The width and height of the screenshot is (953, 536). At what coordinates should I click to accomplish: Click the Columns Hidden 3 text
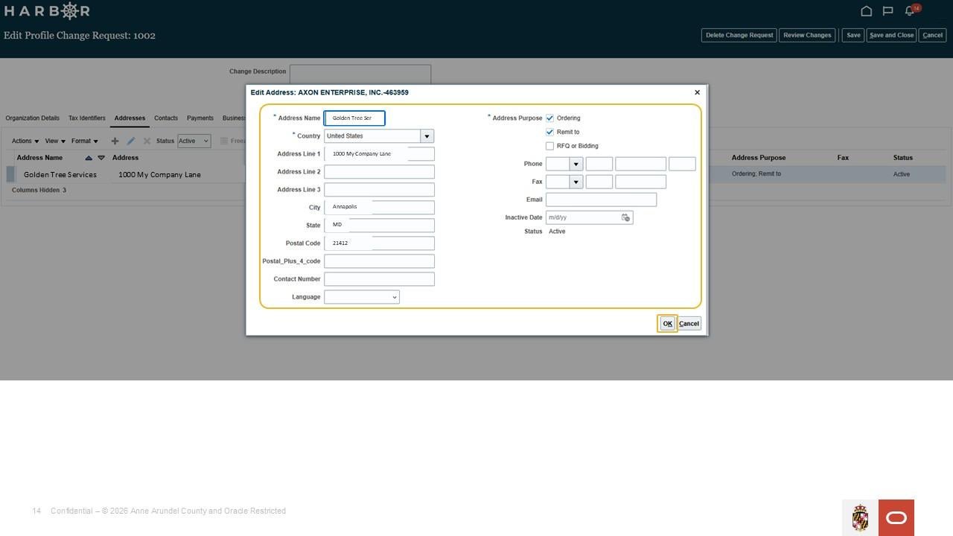click(39, 191)
